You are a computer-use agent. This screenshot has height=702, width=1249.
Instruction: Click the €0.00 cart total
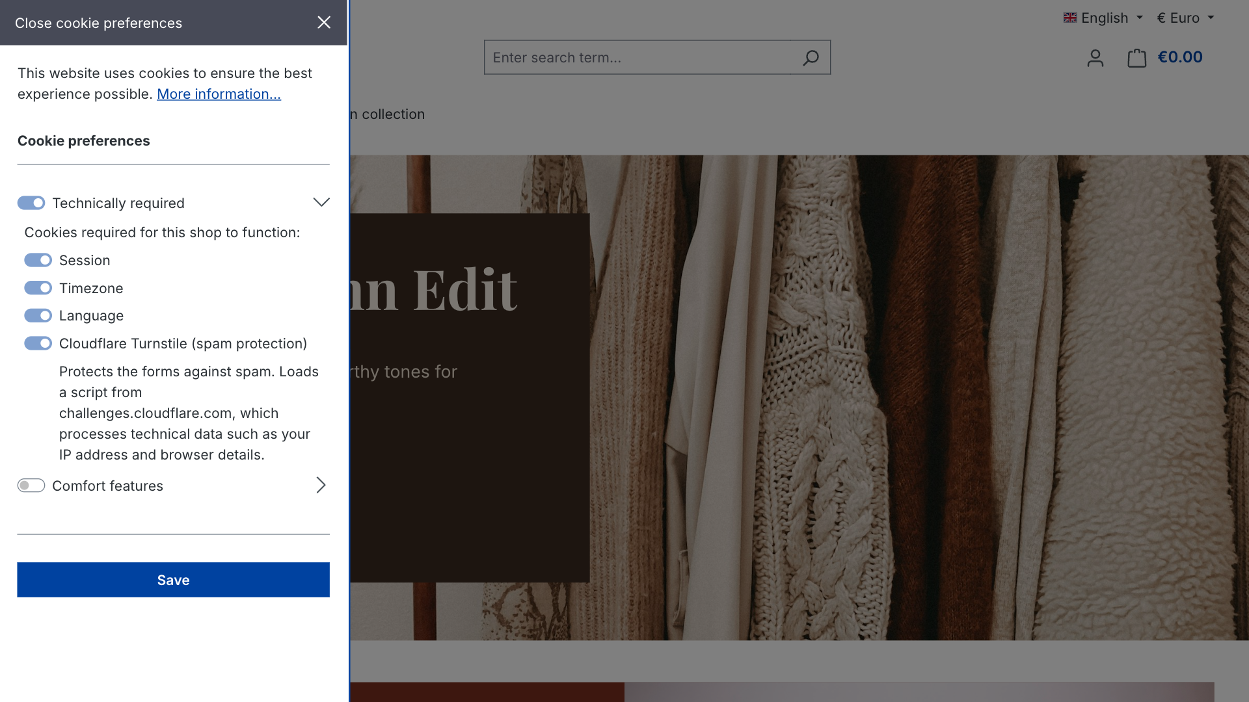[x=1180, y=57]
